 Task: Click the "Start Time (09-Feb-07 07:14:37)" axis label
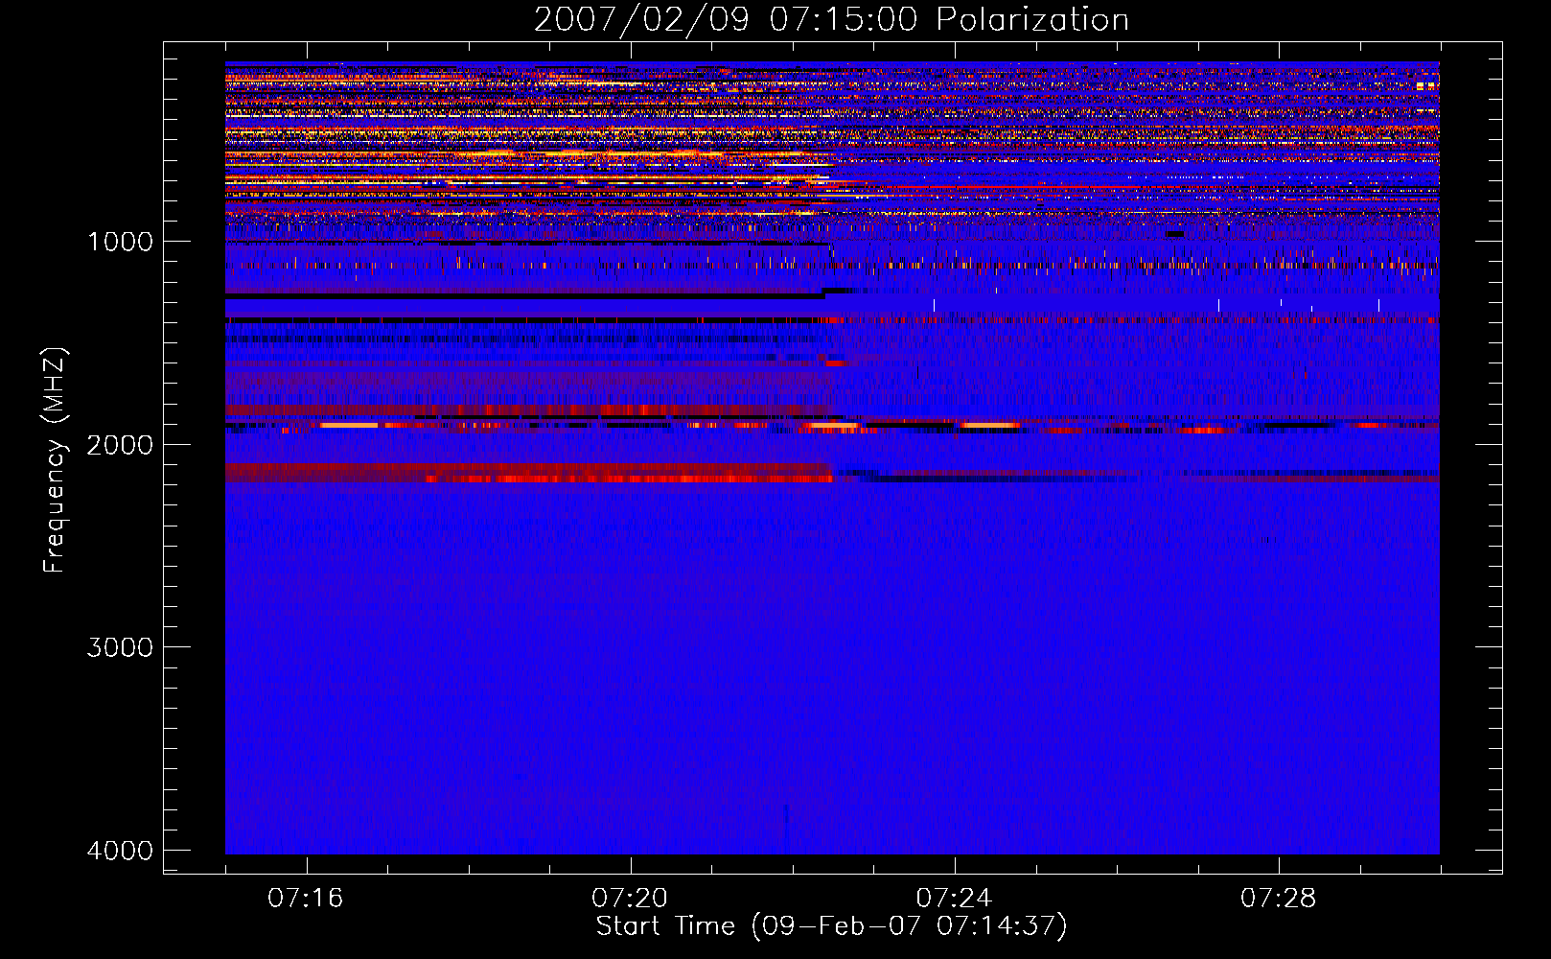coord(831,926)
